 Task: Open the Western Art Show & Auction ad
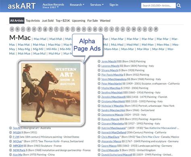tap(51, 93)
